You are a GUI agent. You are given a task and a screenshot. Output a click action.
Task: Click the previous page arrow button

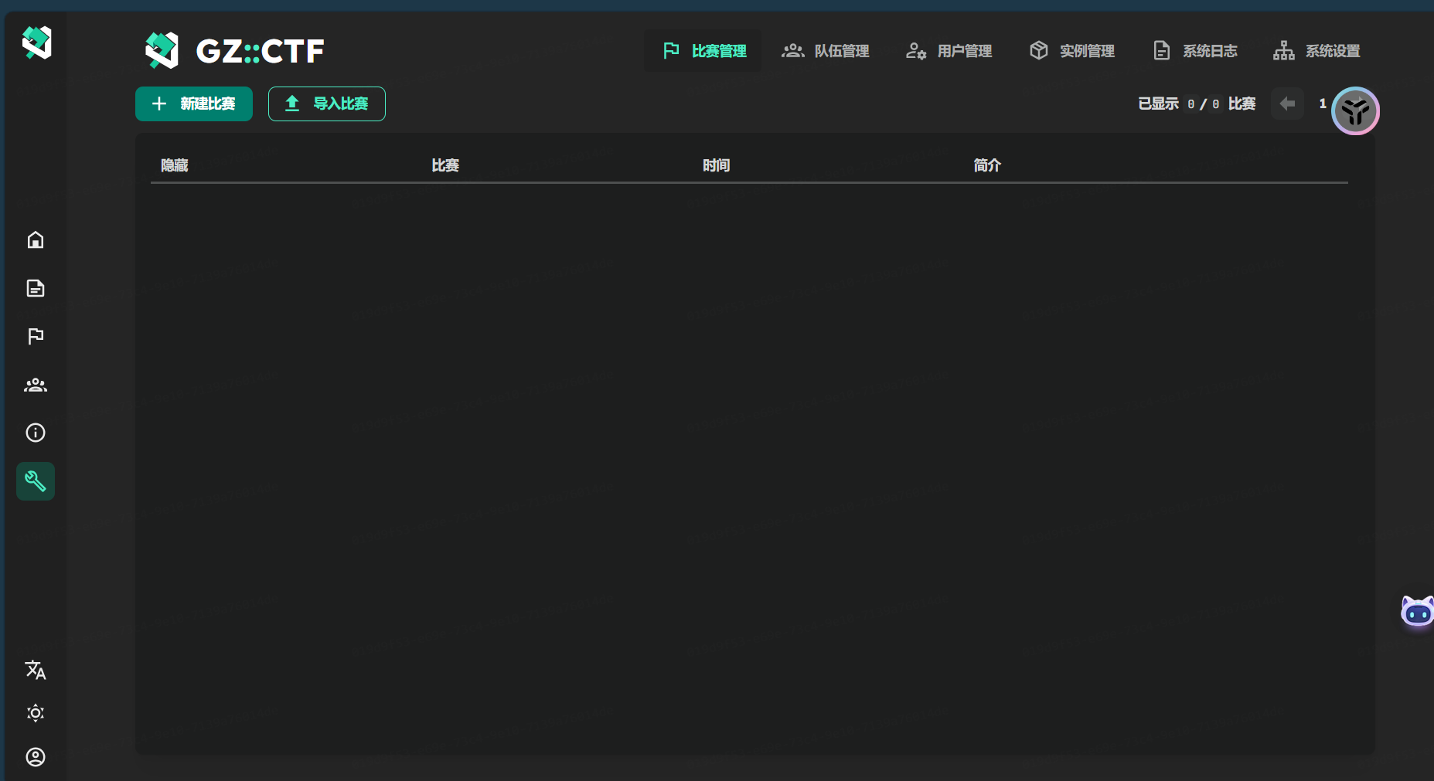[1287, 104]
